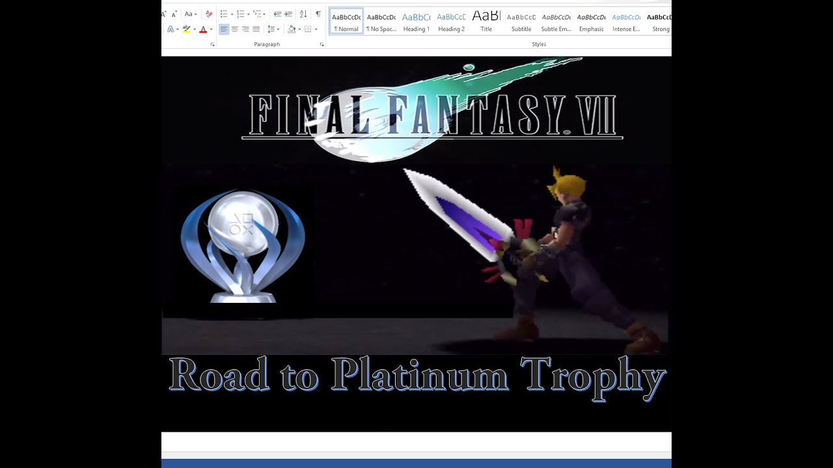Apply Title style
Viewport: 833px width, 468px height.
tap(486, 21)
